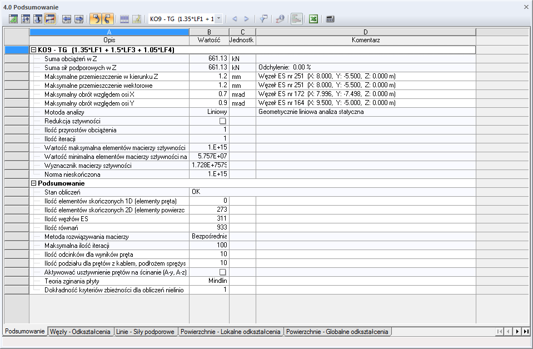The height and width of the screenshot is (349, 533).
Task: Select column C header
Action: (243, 32)
